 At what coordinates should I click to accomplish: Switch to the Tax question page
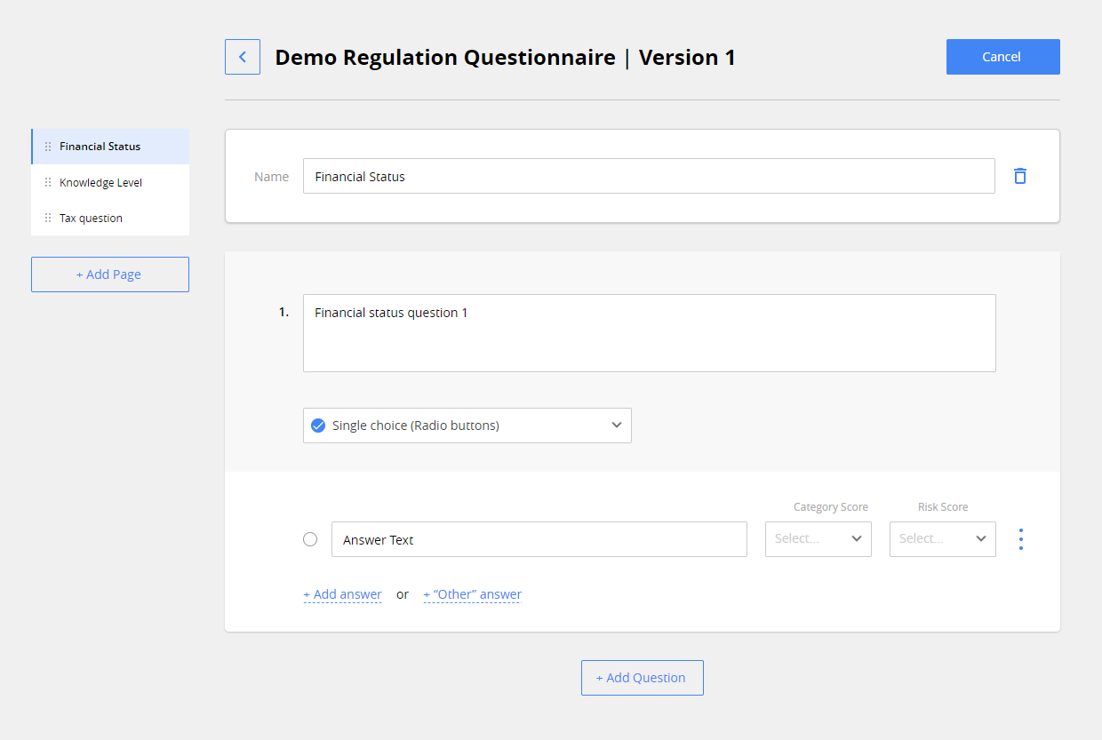[x=92, y=218]
